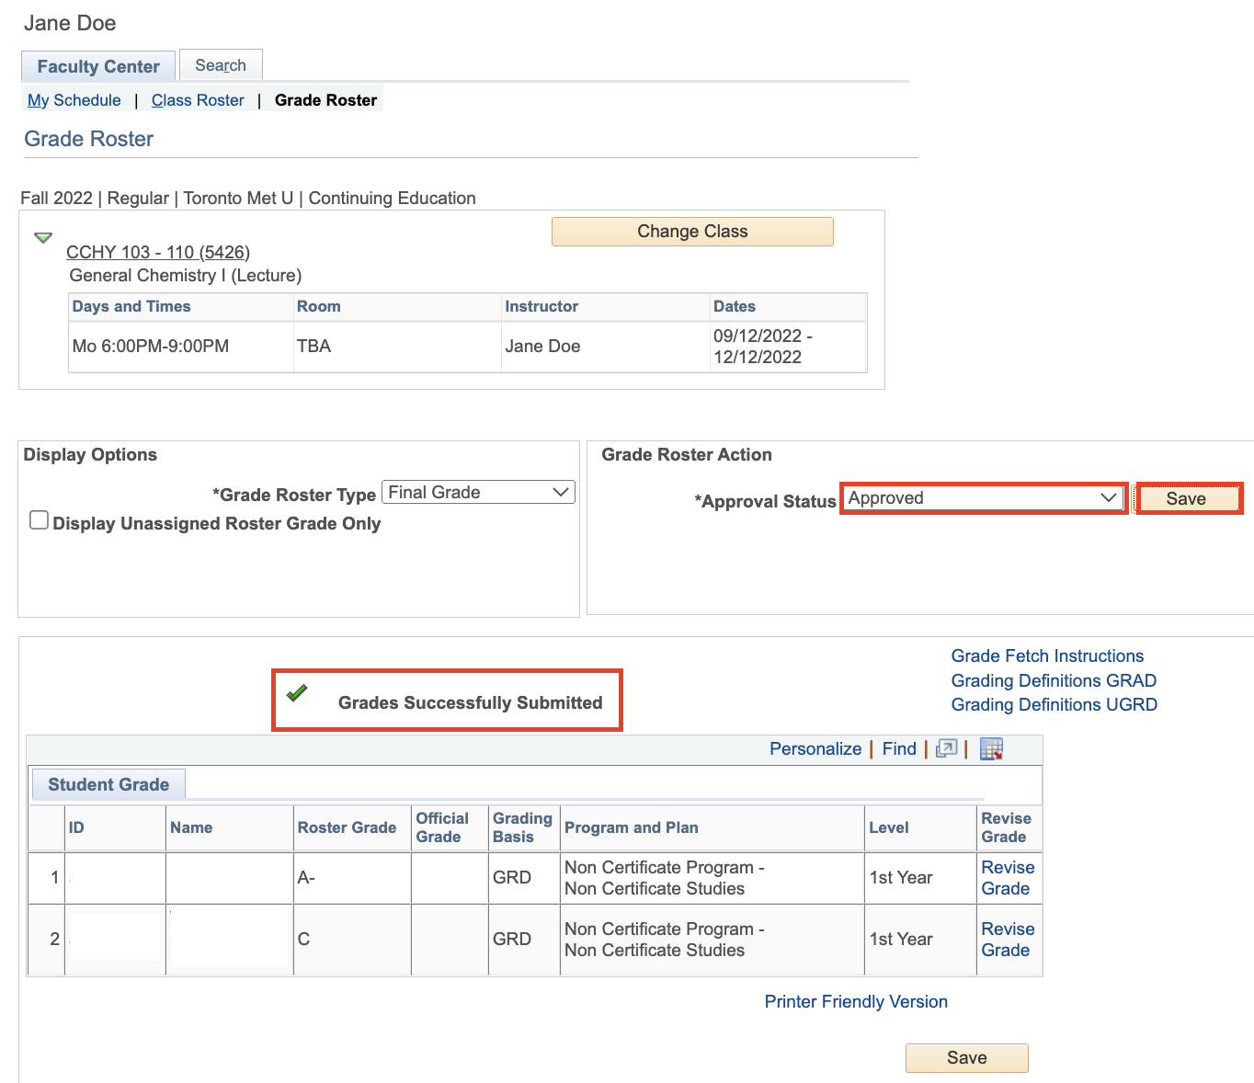Check Display Unassigned Roster Grade Only
Viewport: 1254px width, 1083px height.
pyautogui.click(x=39, y=520)
